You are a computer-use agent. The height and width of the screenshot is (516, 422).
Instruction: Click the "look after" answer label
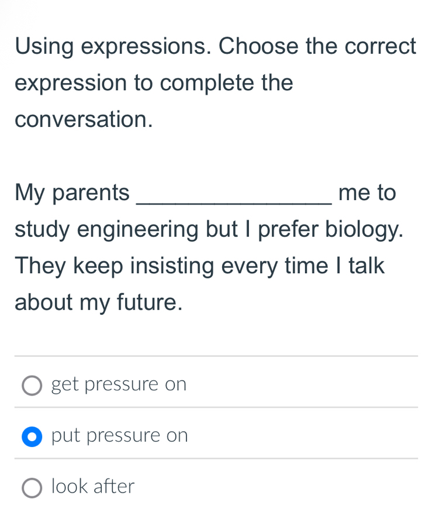[x=93, y=486]
